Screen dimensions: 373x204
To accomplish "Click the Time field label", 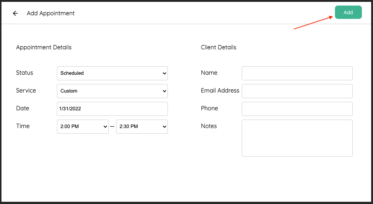I will [23, 126].
